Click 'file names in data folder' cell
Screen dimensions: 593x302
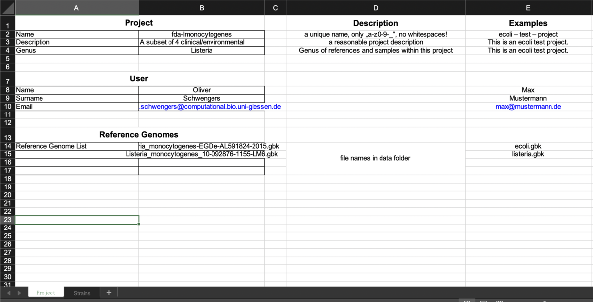(x=376, y=158)
